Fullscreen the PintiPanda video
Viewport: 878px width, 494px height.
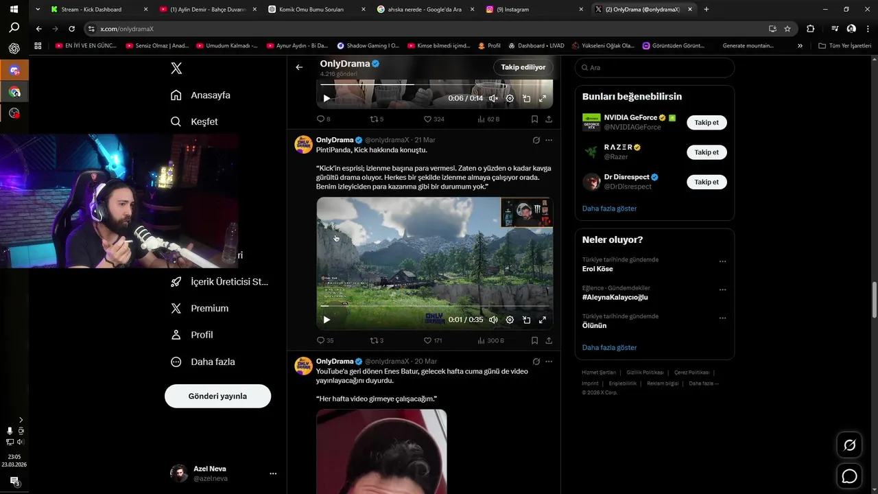(543, 320)
